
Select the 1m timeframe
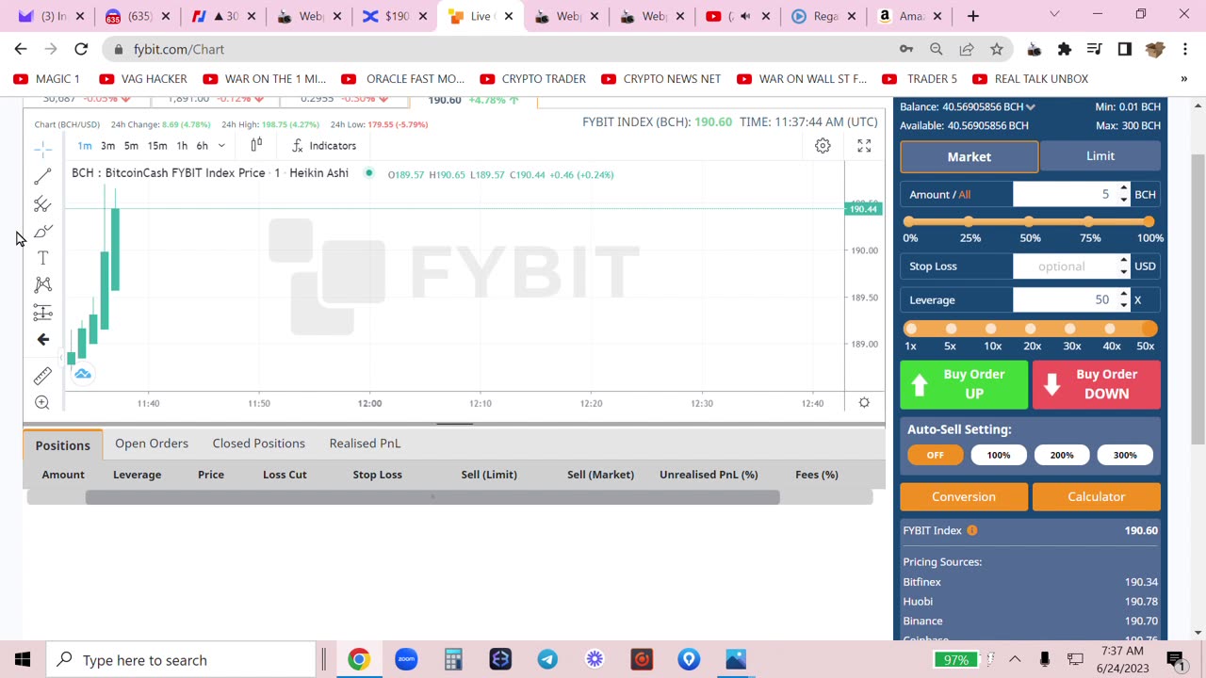point(85,145)
